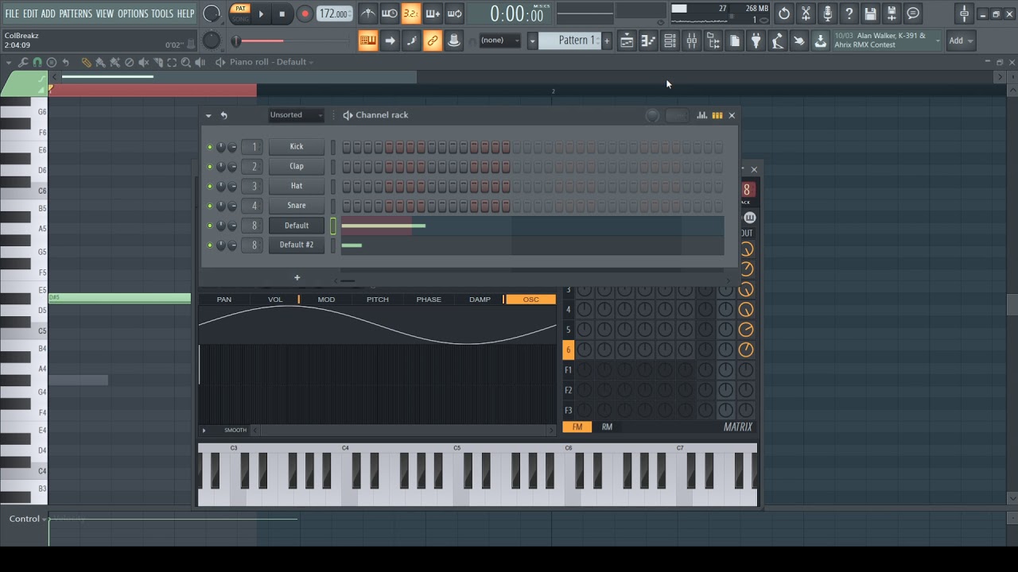This screenshot has width=1018, height=572.
Task: Open the browser view
Action: (x=713, y=41)
